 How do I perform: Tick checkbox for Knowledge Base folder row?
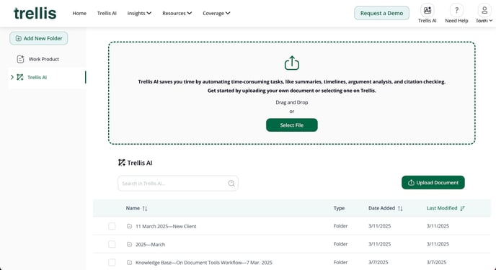[112, 262]
